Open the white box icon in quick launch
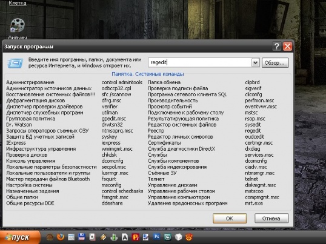326x244 pixels. pyautogui.click(x=178, y=237)
